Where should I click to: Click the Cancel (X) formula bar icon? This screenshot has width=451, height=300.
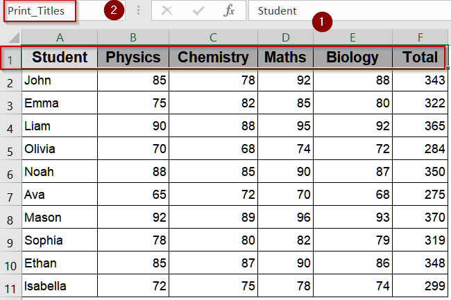tap(167, 10)
